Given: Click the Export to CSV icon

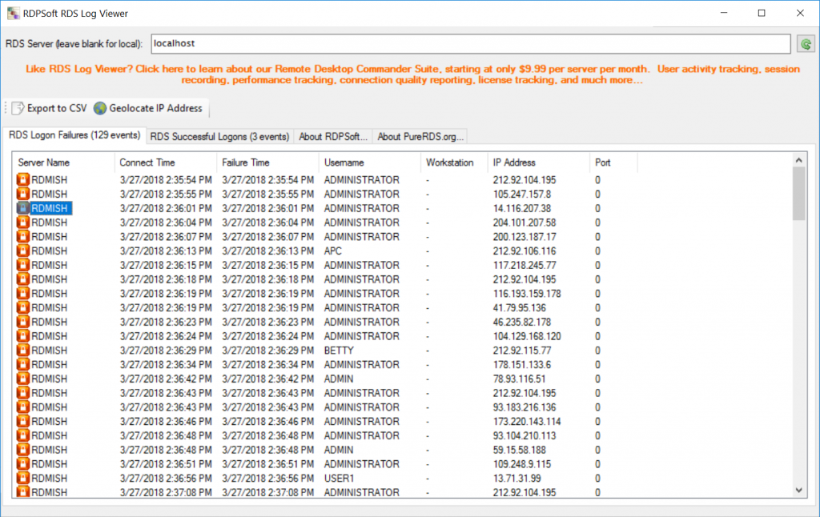Looking at the screenshot, I should pyautogui.click(x=18, y=108).
